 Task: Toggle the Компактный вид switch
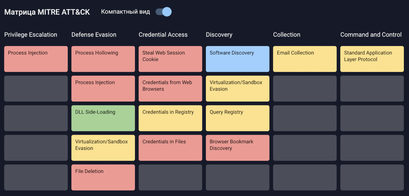pyautogui.click(x=164, y=12)
